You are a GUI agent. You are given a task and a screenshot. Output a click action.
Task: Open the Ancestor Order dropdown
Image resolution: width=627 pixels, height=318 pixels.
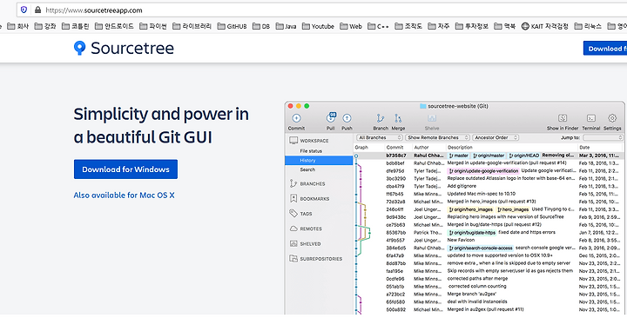[496, 137]
